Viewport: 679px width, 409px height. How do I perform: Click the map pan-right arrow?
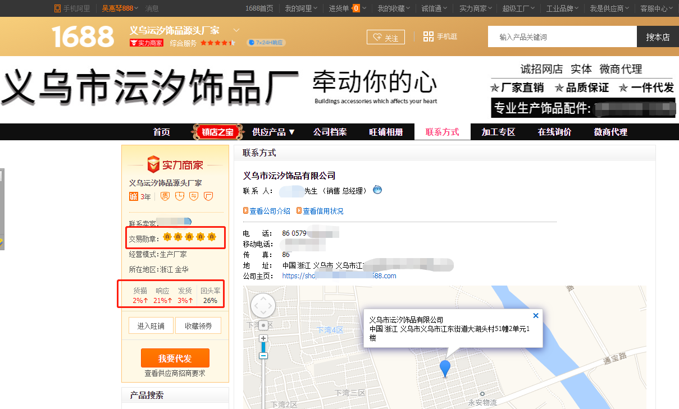click(271, 306)
